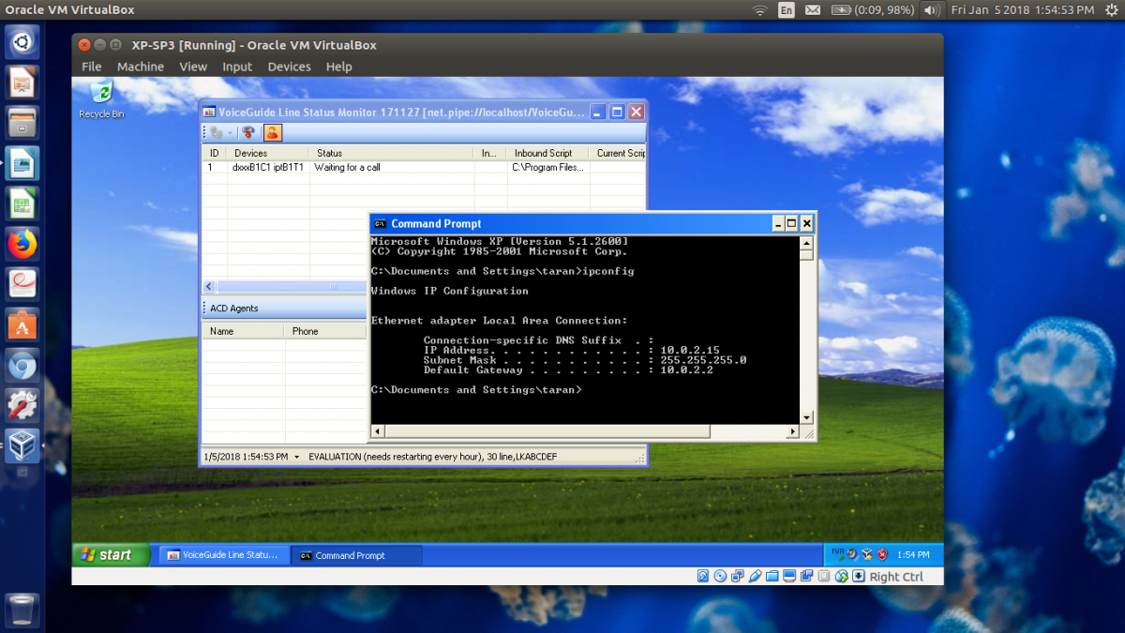Launch LibreOffice Writer from Ubuntu dock
The image size is (1125, 633).
(22, 163)
